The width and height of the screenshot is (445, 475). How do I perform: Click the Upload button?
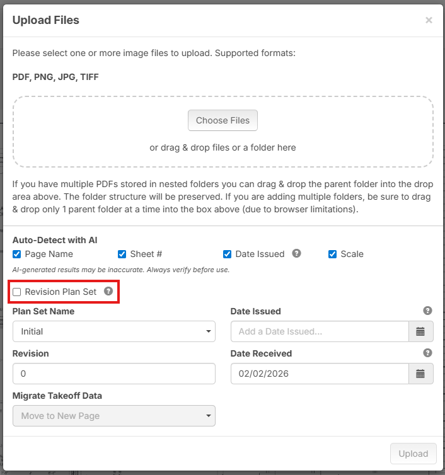click(413, 454)
